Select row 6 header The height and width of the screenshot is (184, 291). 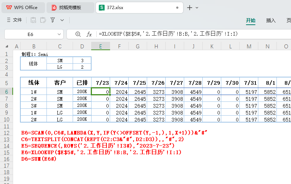tap(7, 92)
